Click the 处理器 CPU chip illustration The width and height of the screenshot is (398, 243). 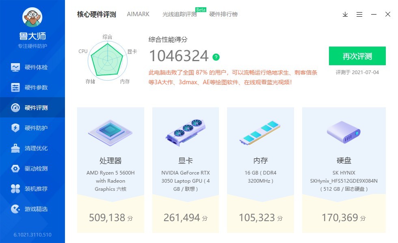[x=110, y=133]
